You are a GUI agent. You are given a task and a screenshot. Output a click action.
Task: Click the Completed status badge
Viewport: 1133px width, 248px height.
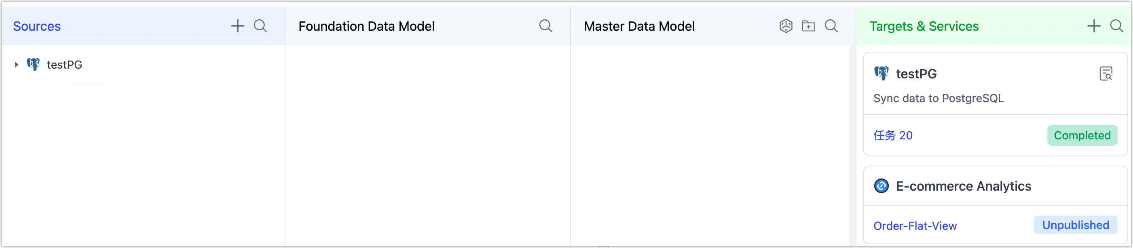click(x=1082, y=135)
